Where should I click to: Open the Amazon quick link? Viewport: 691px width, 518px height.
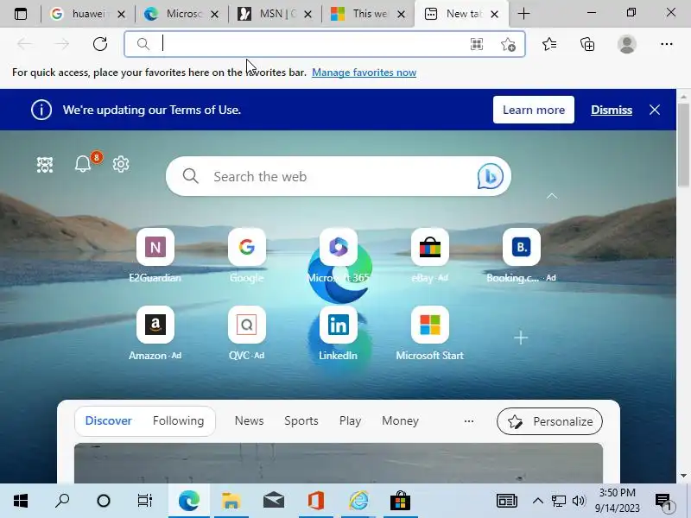pos(155,333)
